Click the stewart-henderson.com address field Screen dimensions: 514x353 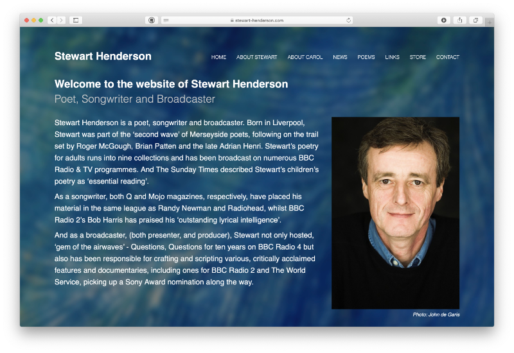click(x=258, y=21)
